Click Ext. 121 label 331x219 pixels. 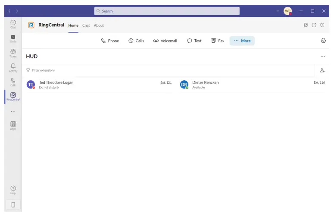pyautogui.click(x=166, y=83)
